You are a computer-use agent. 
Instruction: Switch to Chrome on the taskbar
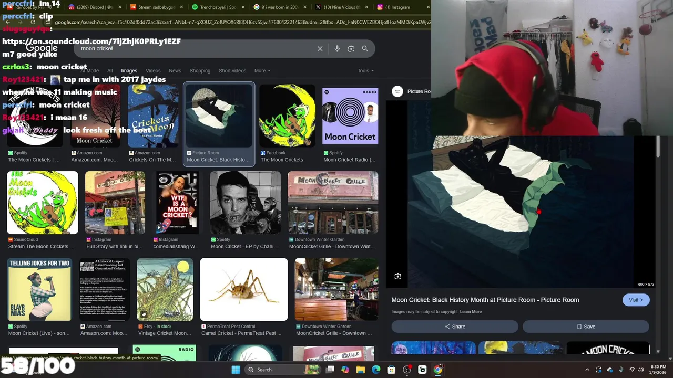tap(437, 370)
